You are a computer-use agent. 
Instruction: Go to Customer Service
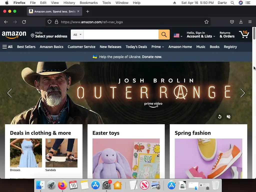(x=81, y=47)
